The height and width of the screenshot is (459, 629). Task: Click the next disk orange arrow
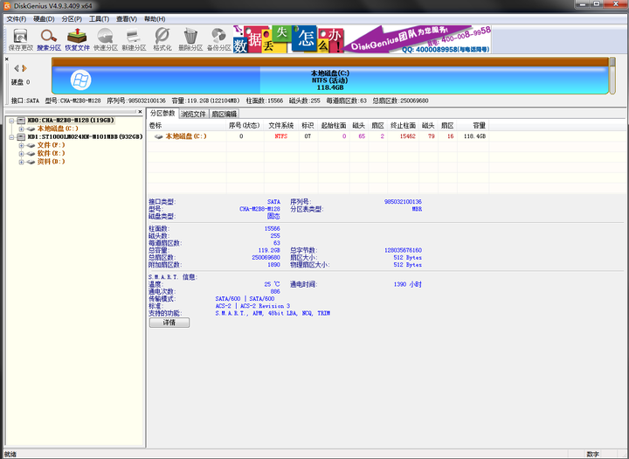coord(24,68)
